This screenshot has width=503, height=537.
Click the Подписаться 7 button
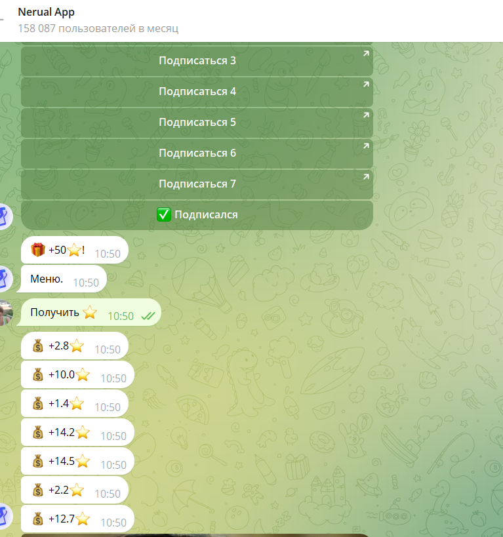(x=197, y=184)
